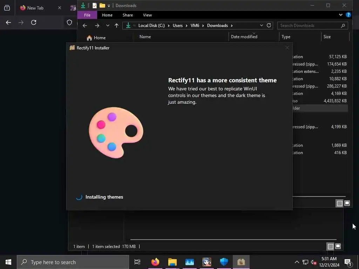Open Firefox from the taskbar
The height and width of the screenshot is (269, 359).
[155, 262]
